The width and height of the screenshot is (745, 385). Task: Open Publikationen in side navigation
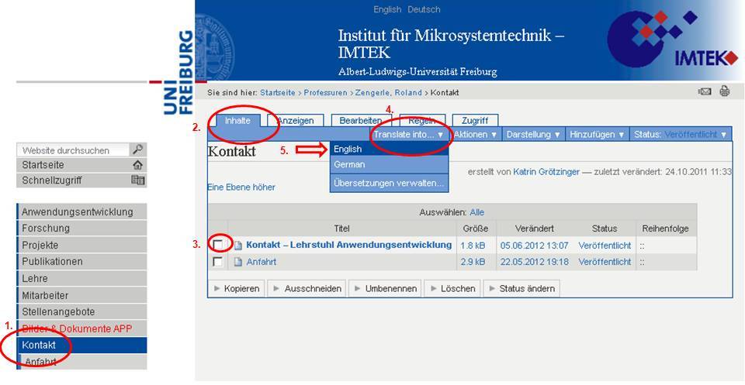point(81,261)
